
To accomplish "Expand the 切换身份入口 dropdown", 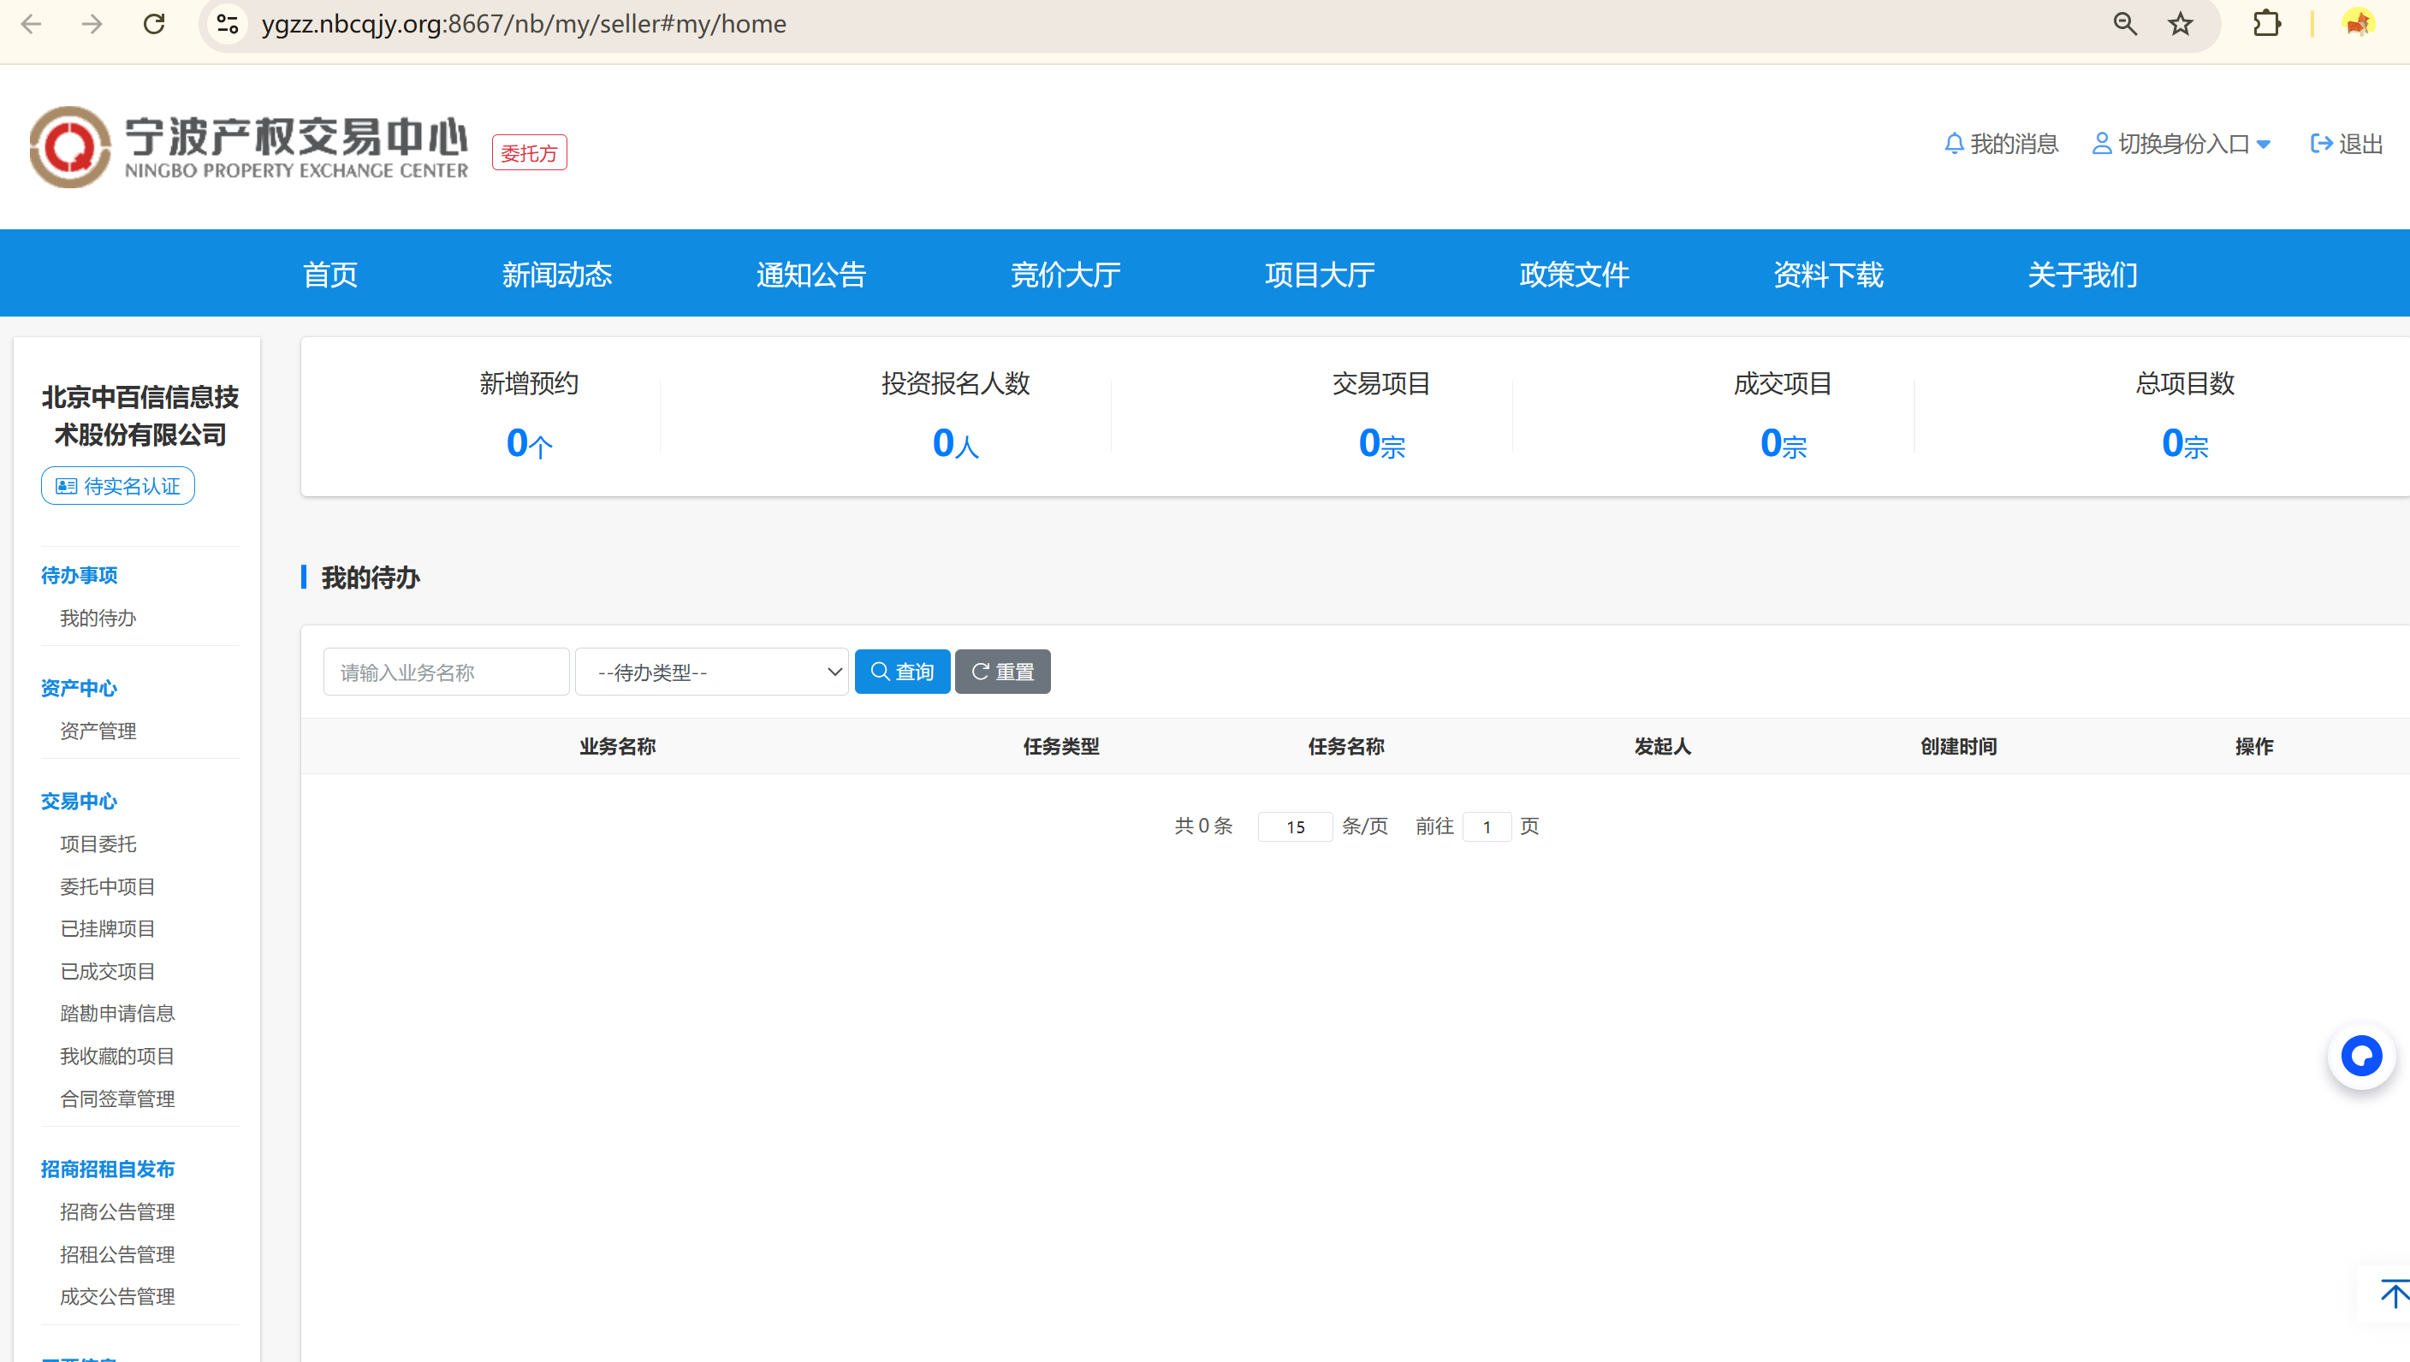I will pyautogui.click(x=2181, y=144).
